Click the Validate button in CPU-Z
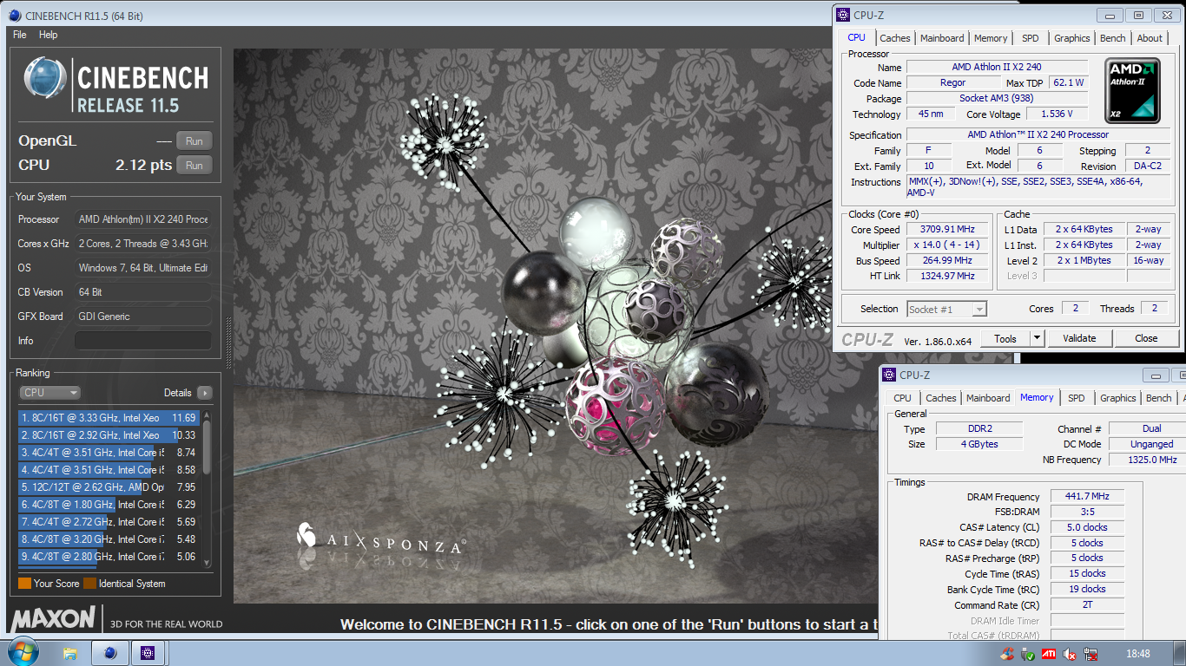 click(x=1079, y=338)
